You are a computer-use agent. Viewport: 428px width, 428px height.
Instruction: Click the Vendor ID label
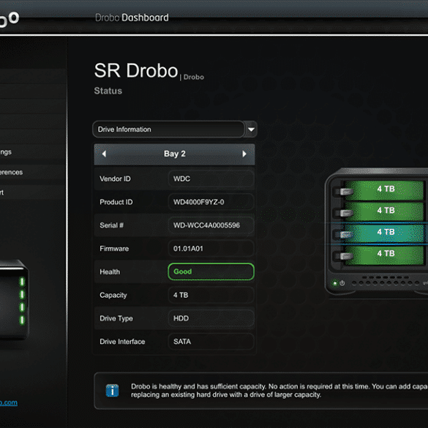click(x=115, y=179)
